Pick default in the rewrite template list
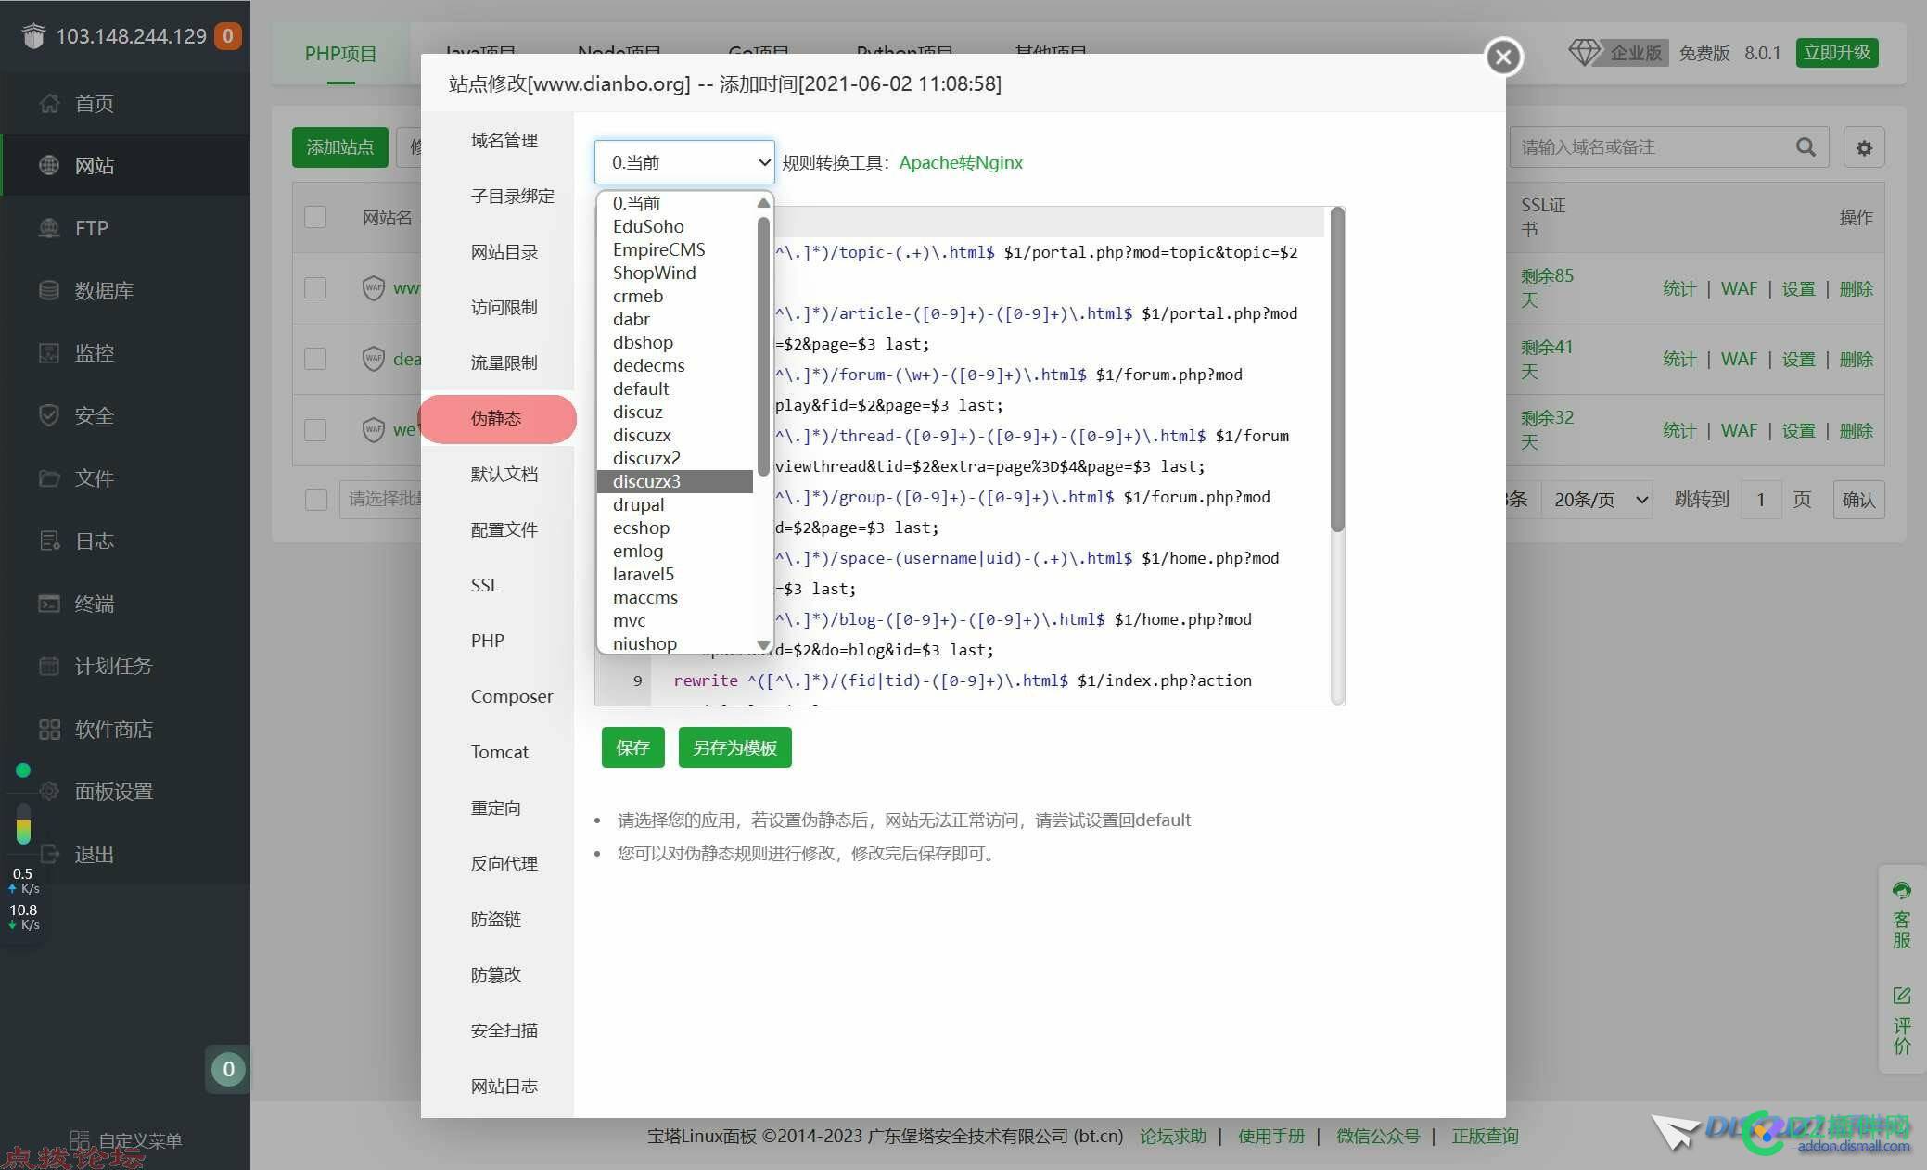1927x1170 pixels. tap(675, 388)
